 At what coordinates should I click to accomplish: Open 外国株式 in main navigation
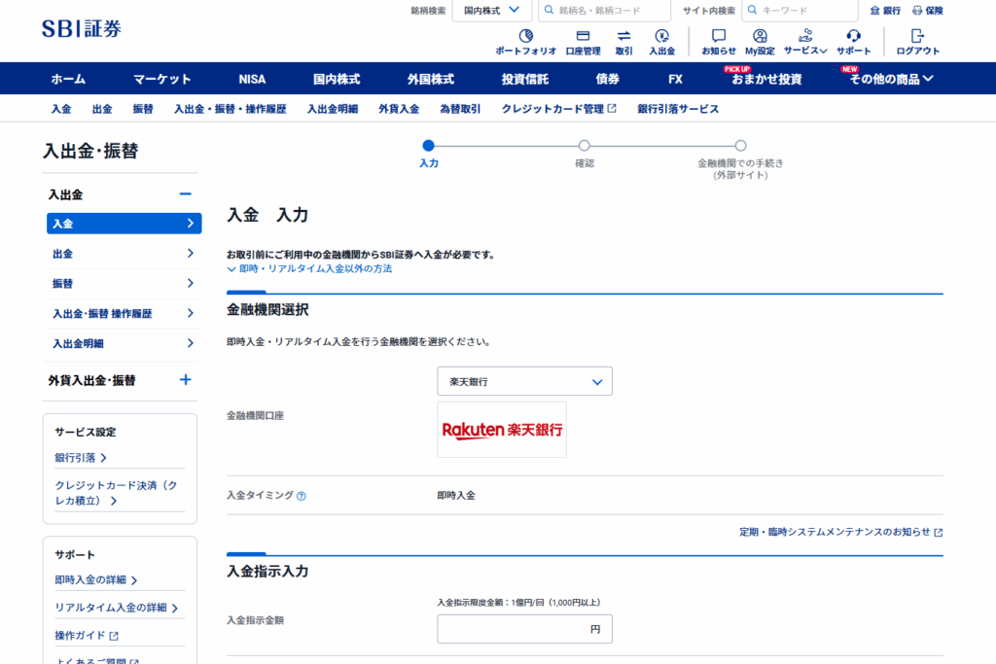pos(431,79)
